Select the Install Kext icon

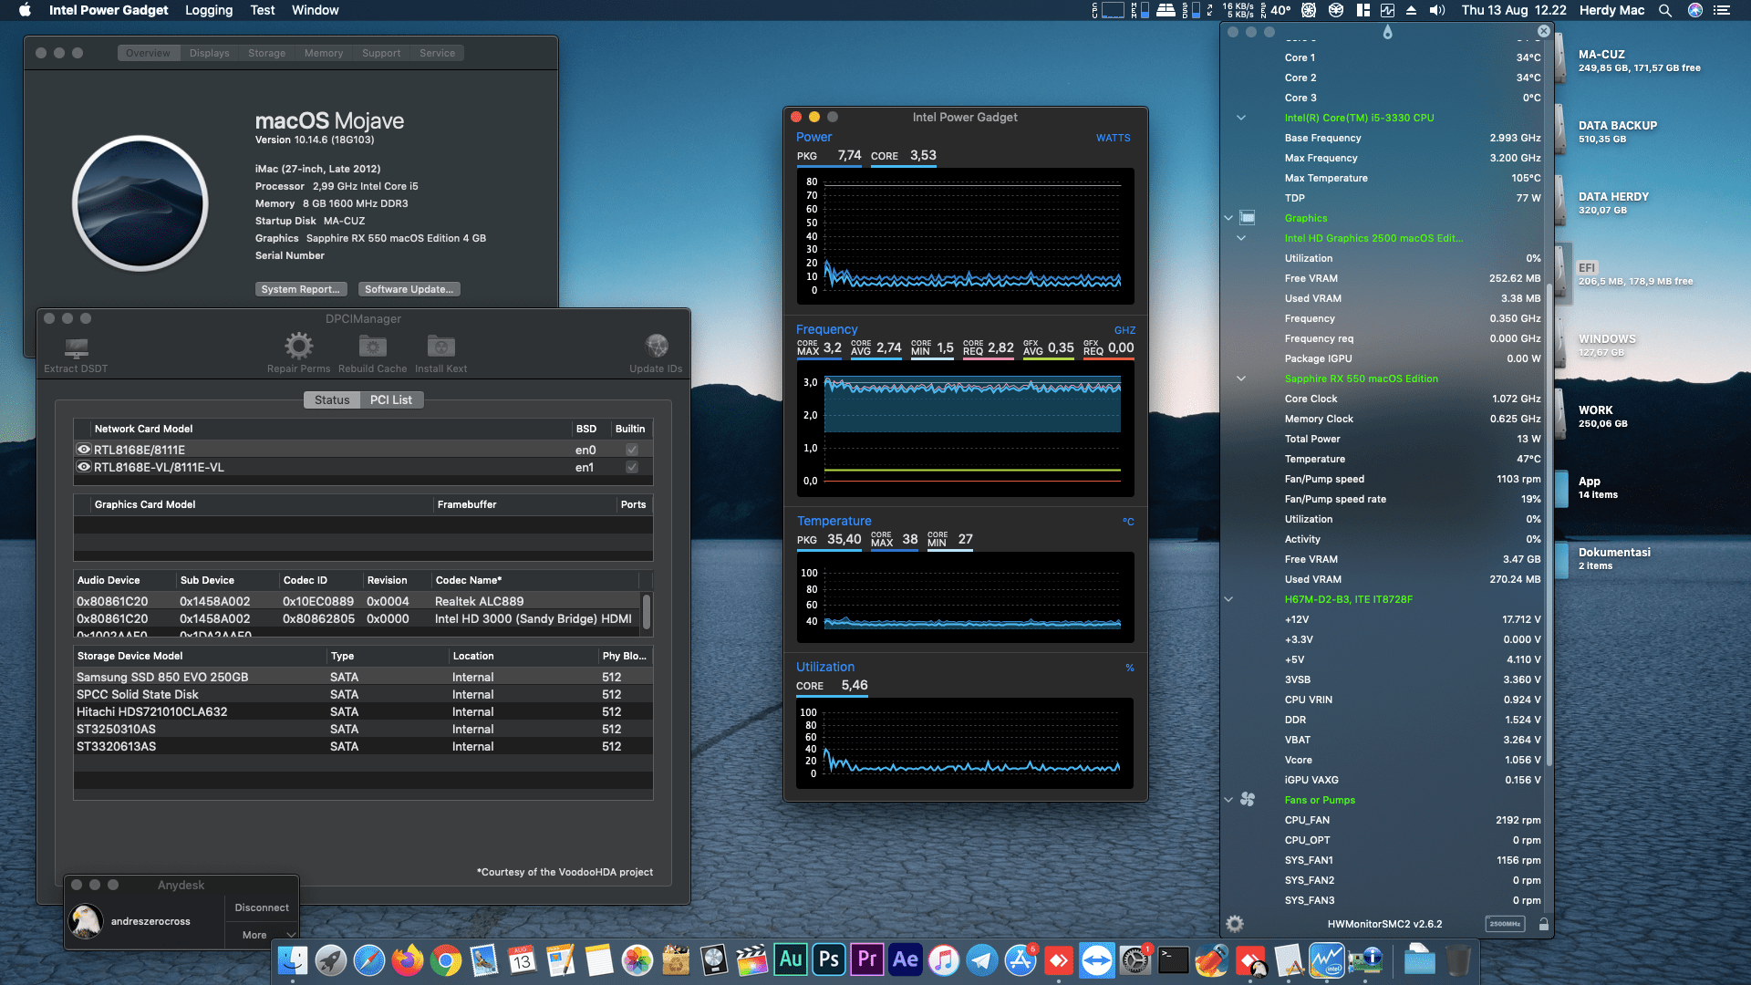[x=440, y=347]
